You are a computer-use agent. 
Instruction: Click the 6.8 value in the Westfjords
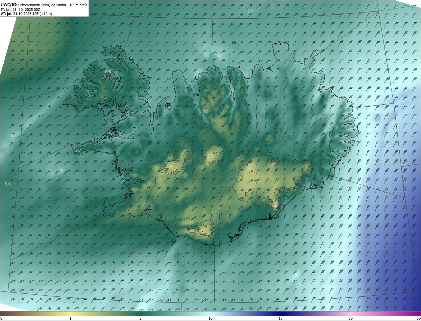tap(108, 72)
